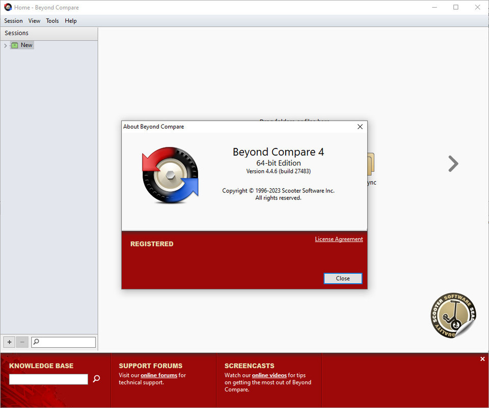
Task: Click the REGISTERED status text
Action: pos(152,244)
